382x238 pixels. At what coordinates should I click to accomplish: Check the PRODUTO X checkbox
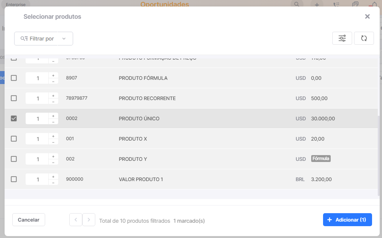[x=14, y=139]
